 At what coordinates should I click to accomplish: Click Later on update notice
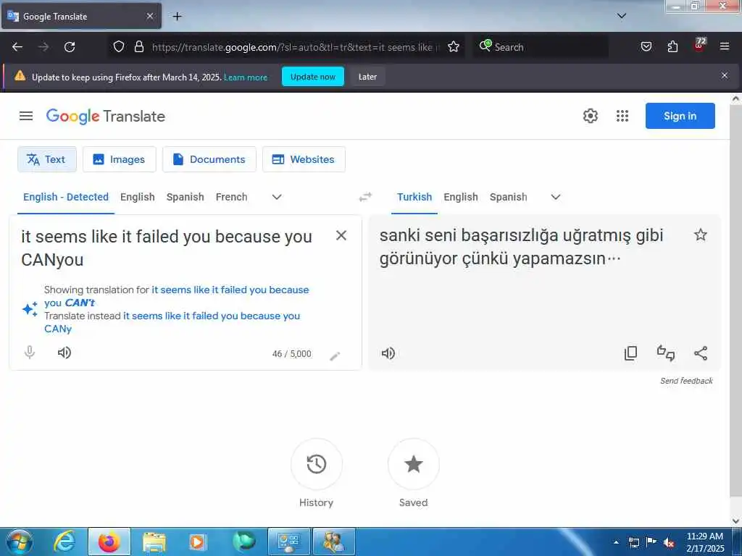(x=367, y=77)
